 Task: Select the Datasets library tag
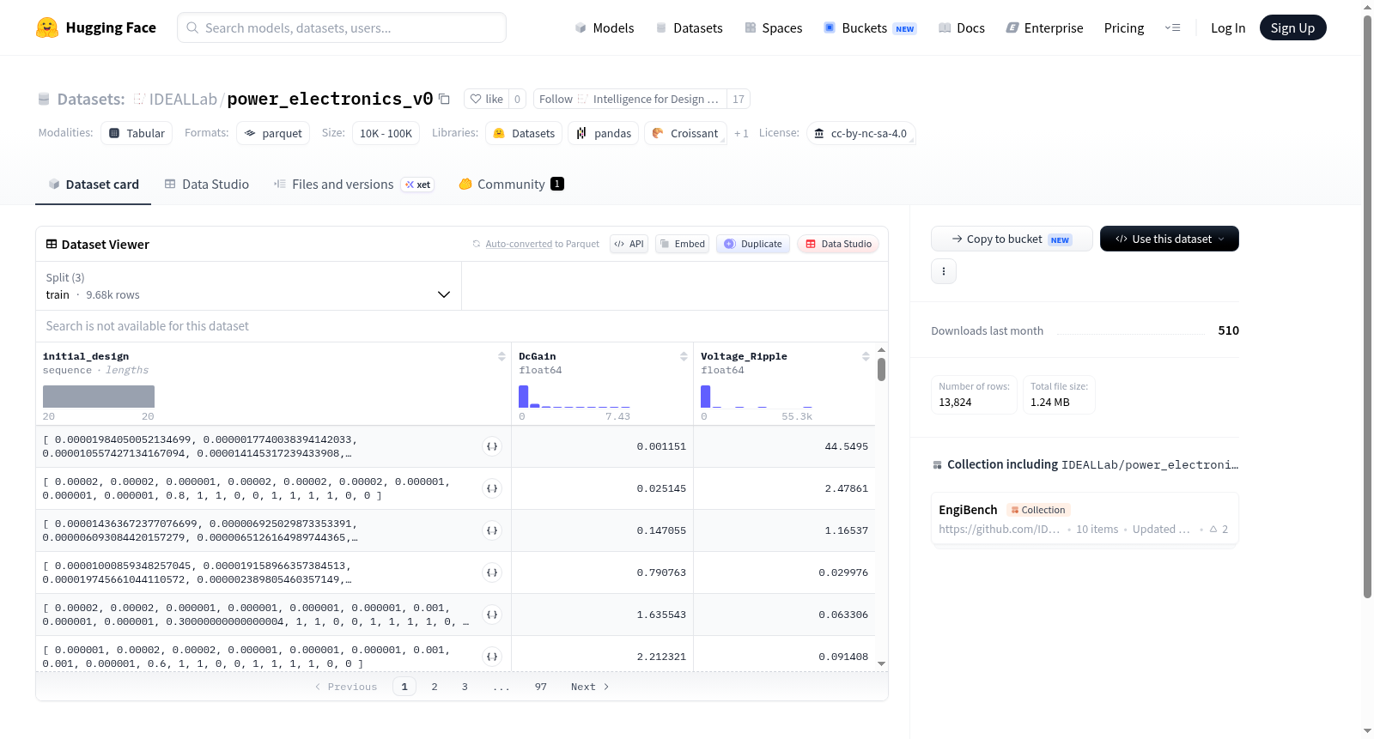click(x=524, y=133)
